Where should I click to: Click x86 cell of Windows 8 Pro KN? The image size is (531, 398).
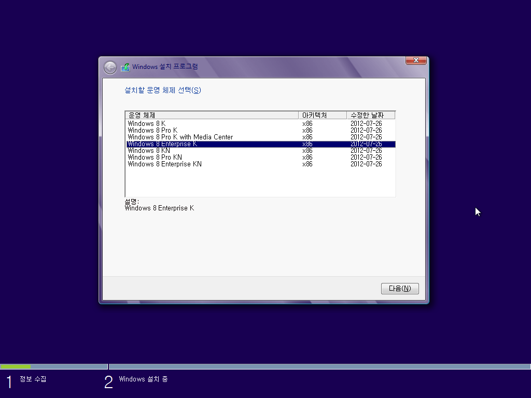(x=308, y=158)
